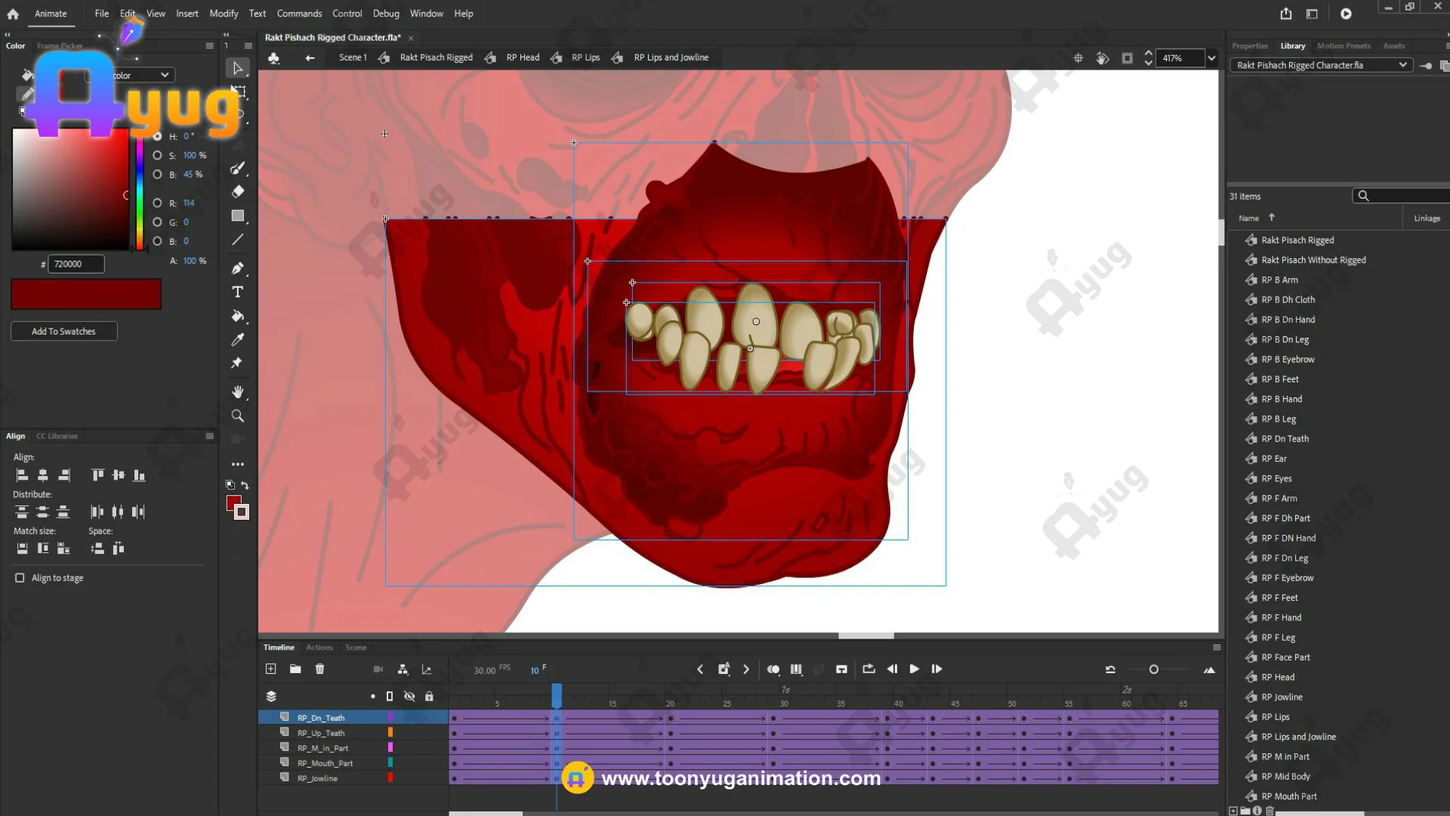Open the color type dropdown

164,75
